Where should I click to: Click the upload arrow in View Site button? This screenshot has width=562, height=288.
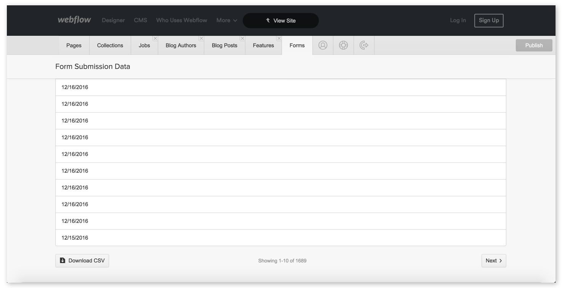pos(268,20)
